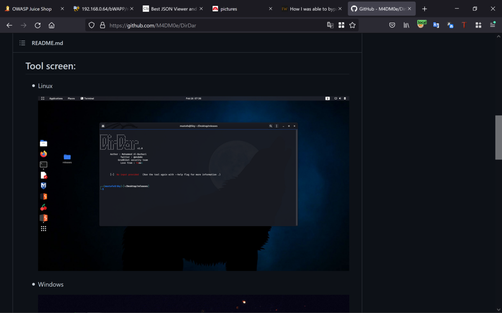Open the Linux tool screenshot image
The image size is (502, 313).
pyautogui.click(x=194, y=184)
